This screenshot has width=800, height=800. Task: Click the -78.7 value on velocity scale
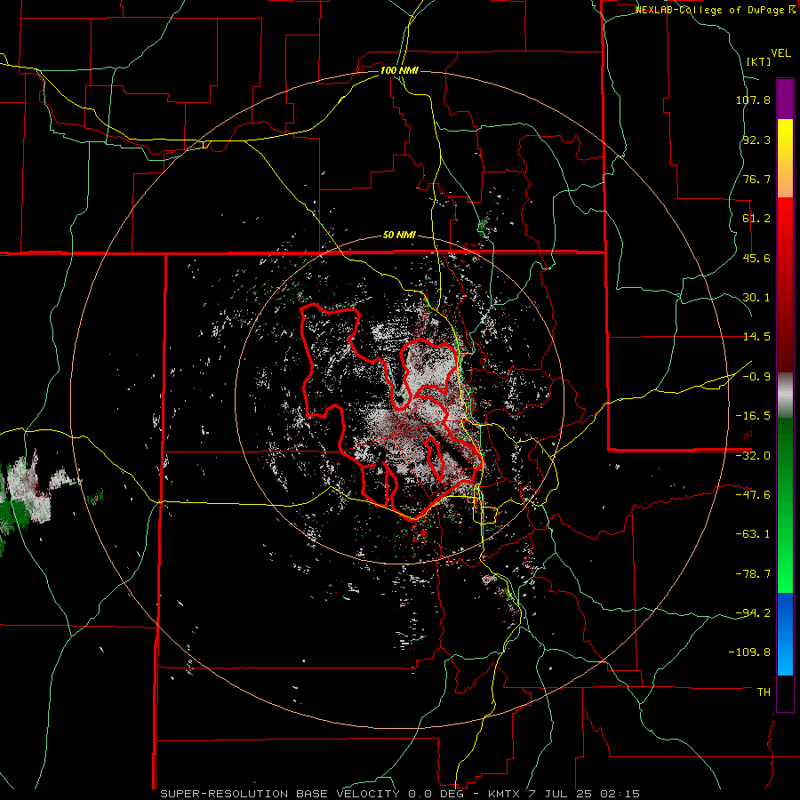click(753, 574)
